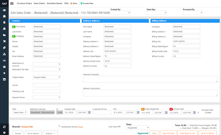This screenshot has width=221, height=135.
Task: Open the contacts people icon in sidebar
Action: coord(4,10)
